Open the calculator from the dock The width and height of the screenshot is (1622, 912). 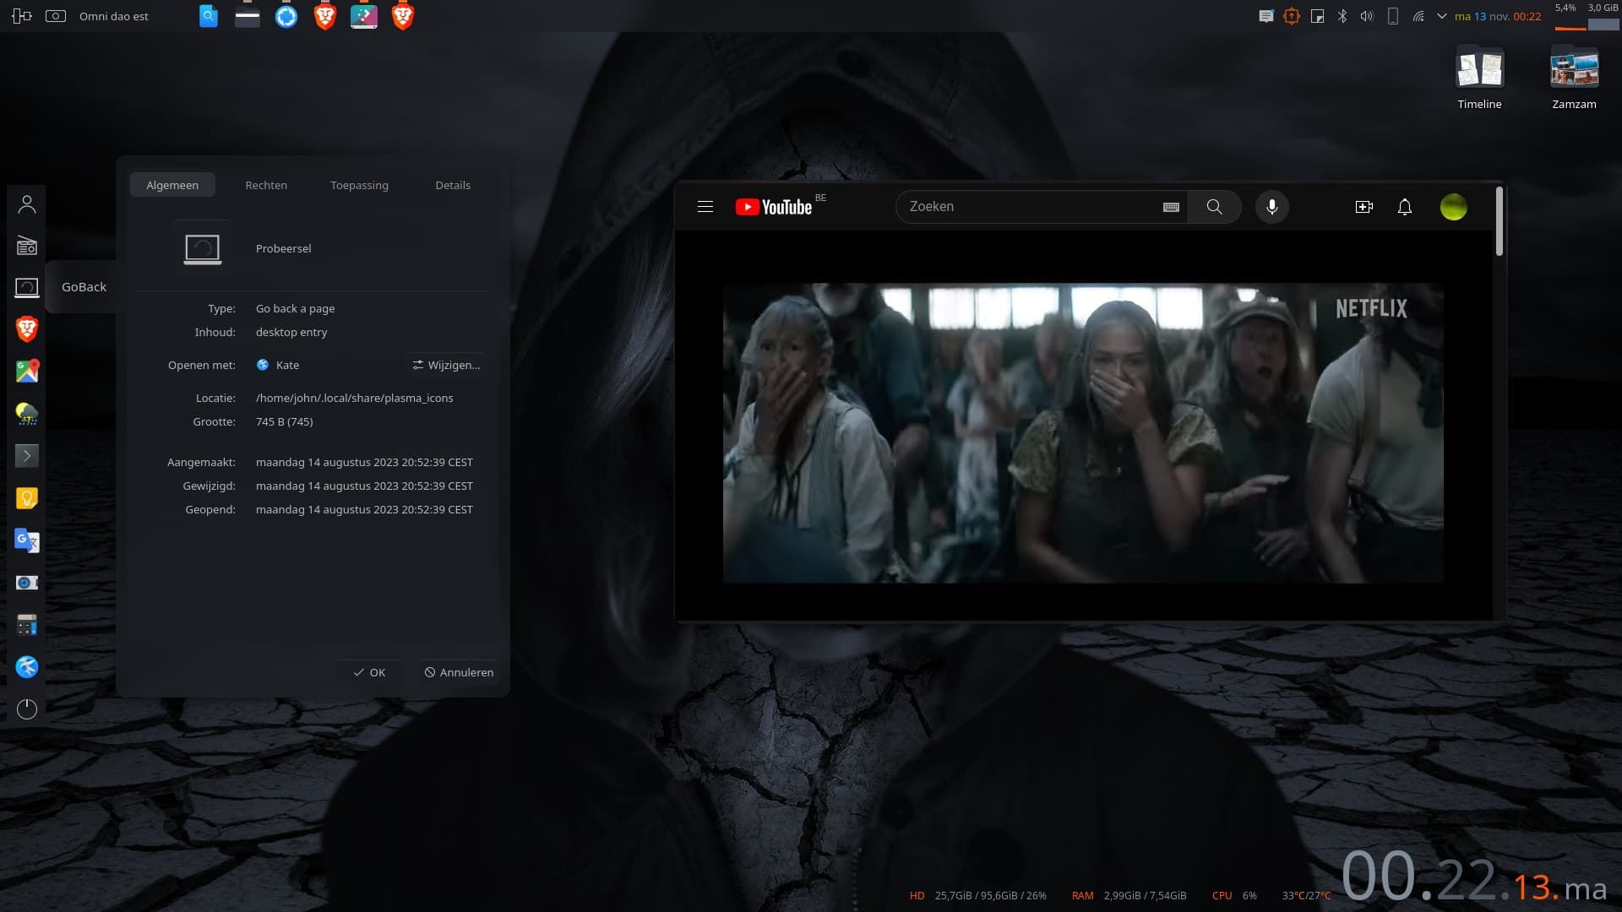(27, 625)
